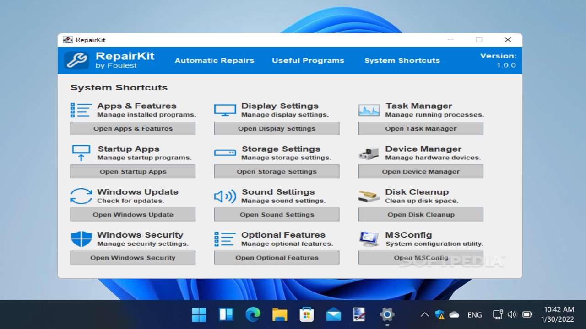
Task: Switch to the Useful Programs tab
Action: click(x=308, y=60)
